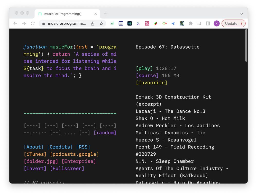Click the lock icon beside the URL
This screenshot has height=195, width=257.
click(x=43, y=24)
